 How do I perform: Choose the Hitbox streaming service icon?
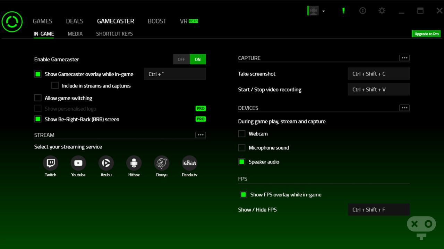(x=134, y=163)
